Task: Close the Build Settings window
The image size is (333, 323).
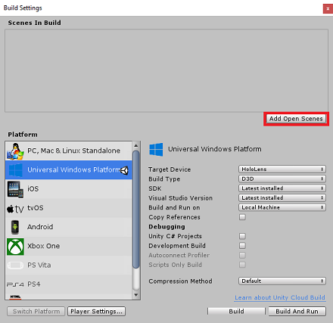Action: (328, 9)
